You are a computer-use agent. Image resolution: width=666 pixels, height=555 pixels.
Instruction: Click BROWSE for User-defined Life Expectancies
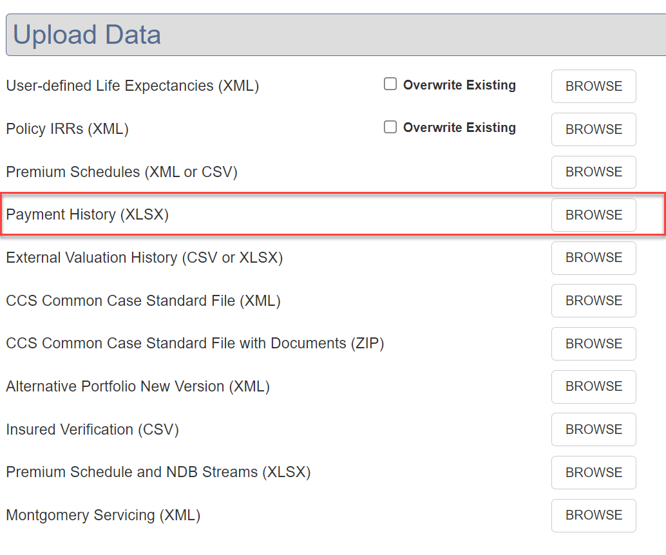pos(593,86)
